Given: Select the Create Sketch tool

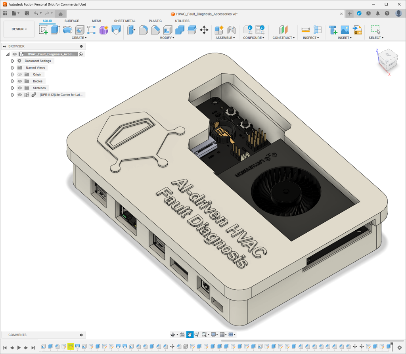Looking at the screenshot, I should [x=44, y=30].
